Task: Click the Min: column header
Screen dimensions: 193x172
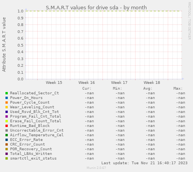Action: [117, 89]
